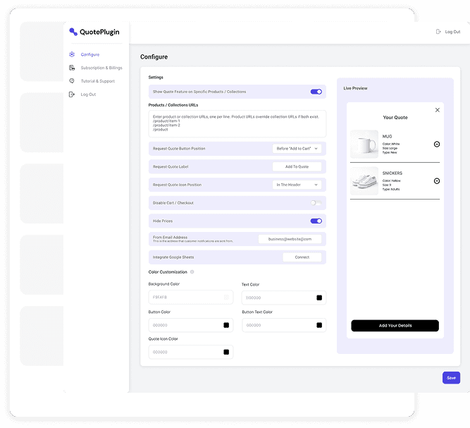Open Subscription & Billings page
The width and height of the screenshot is (470, 428).
(101, 68)
